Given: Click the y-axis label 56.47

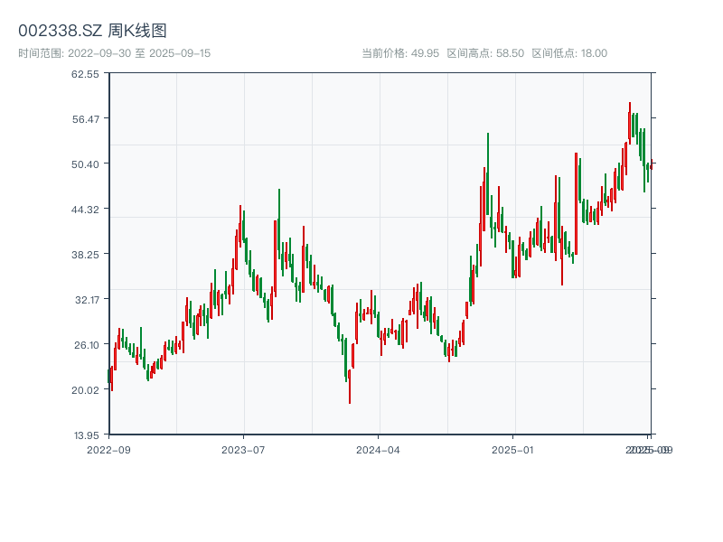Looking at the screenshot, I should [86, 119].
